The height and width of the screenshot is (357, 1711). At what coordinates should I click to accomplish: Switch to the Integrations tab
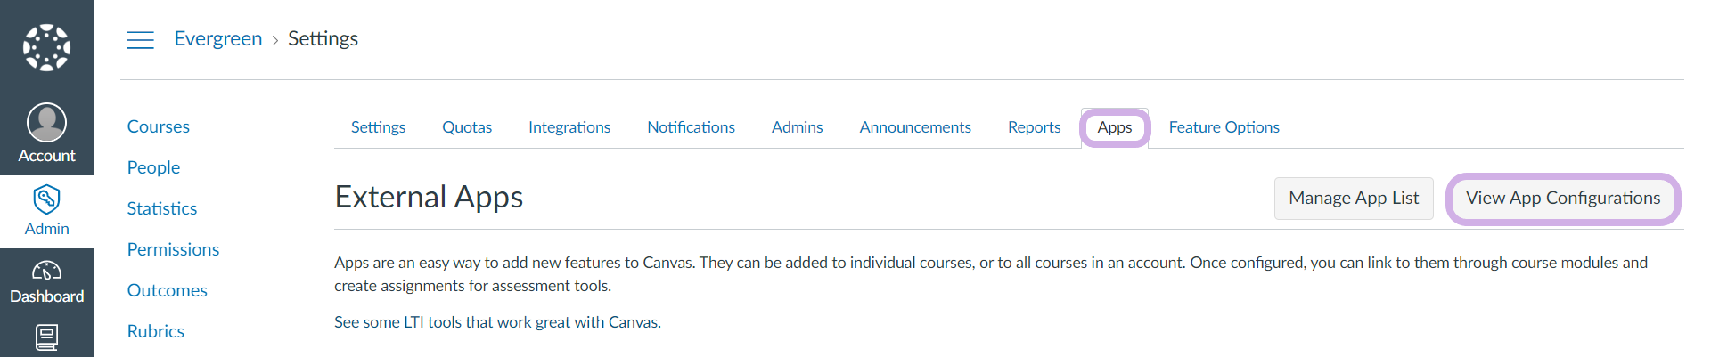click(x=569, y=127)
